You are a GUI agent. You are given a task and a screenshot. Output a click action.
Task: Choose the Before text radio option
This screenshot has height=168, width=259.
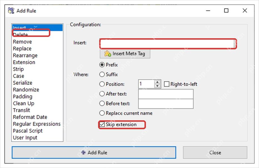click(115, 103)
